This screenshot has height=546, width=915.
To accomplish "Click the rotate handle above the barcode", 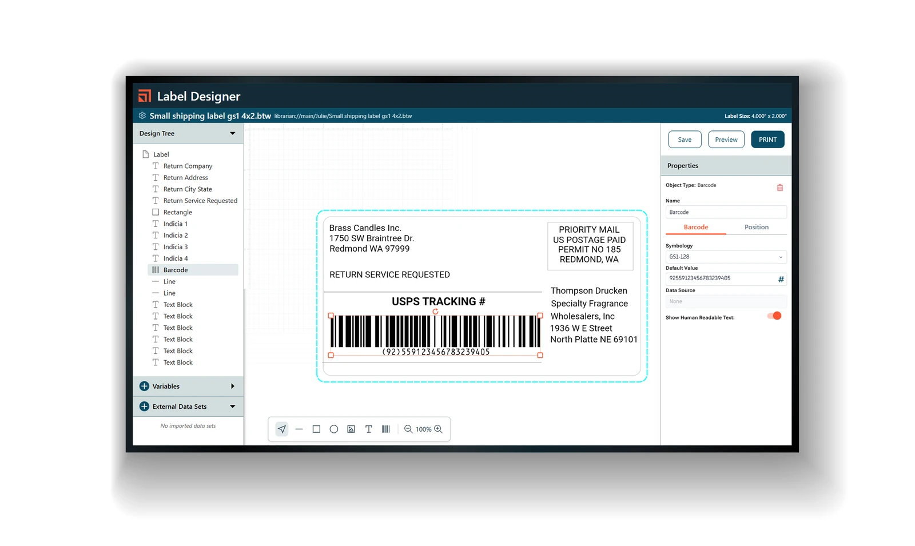I will (x=435, y=312).
